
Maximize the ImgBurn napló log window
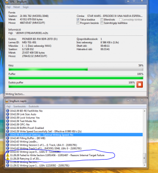pyautogui.click(x=134, y=100)
